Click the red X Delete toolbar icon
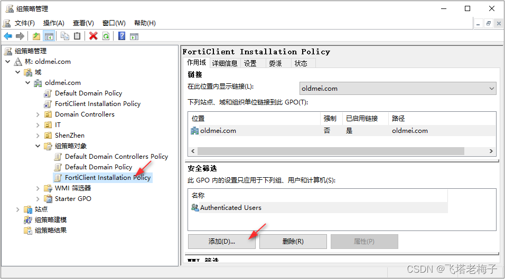The width and height of the screenshot is (505, 279). [93, 36]
